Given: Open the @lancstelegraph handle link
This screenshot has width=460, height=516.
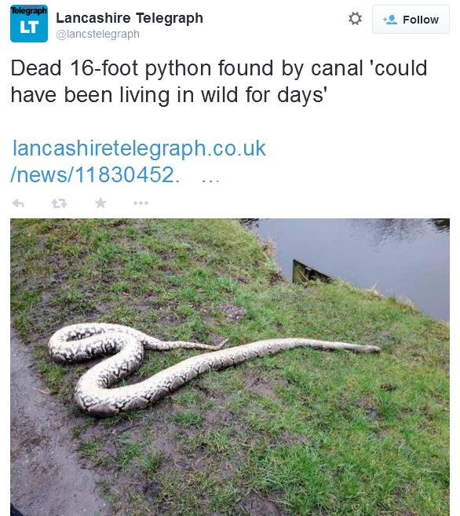Looking at the screenshot, I should pyautogui.click(x=97, y=35).
